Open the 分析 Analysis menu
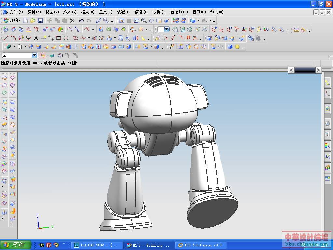333x250 pixels. 159,12
